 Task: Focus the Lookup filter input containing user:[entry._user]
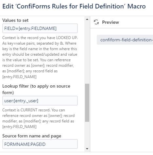pyautogui.click(x=40, y=101)
